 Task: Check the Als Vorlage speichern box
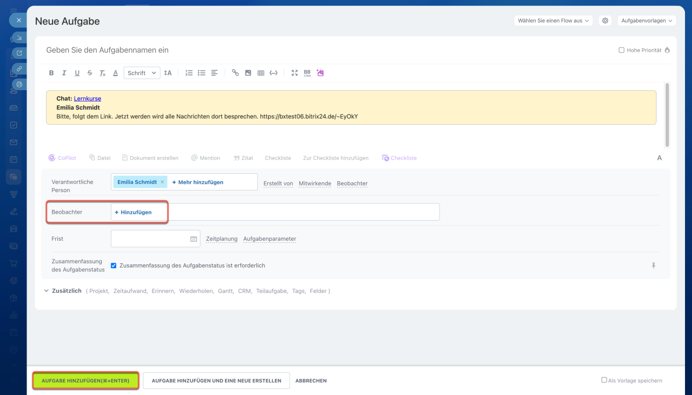(x=604, y=380)
